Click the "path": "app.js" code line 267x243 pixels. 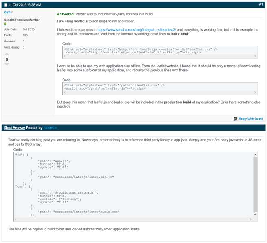pos(54,161)
